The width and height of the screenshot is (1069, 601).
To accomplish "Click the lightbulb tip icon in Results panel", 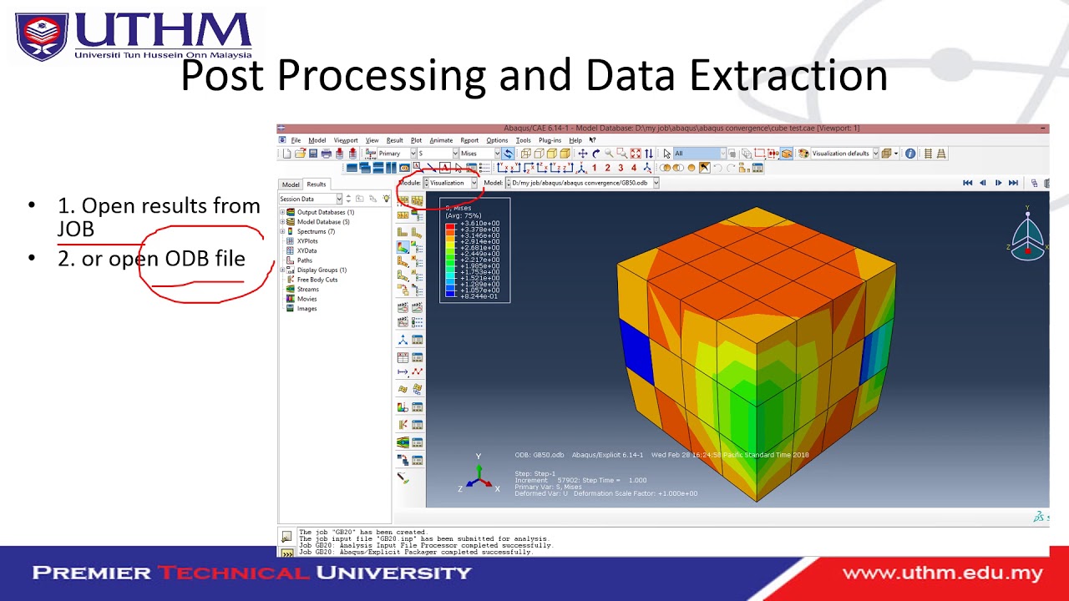I will pos(386,198).
